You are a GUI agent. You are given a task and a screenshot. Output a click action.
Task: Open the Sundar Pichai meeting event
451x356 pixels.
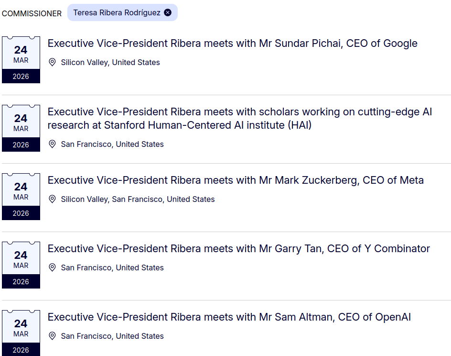tap(232, 44)
